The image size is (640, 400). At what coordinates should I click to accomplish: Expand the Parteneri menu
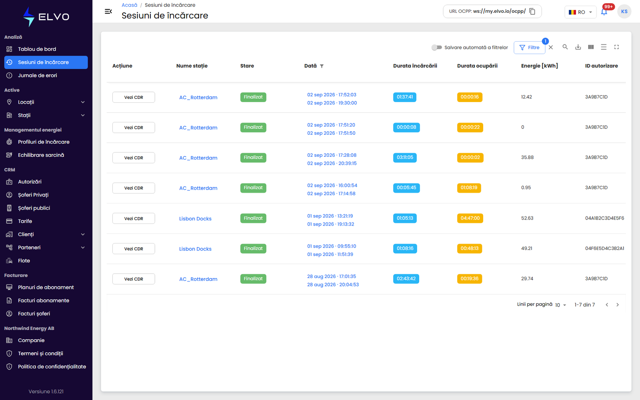pyautogui.click(x=46, y=248)
